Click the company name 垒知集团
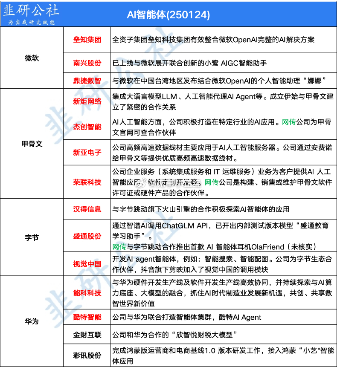The image size is (337, 367). 87,40
